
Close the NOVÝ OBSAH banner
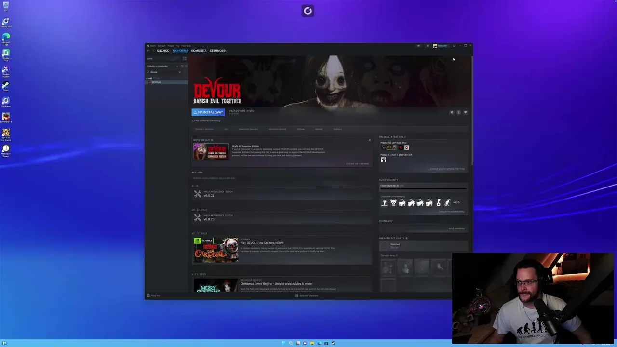point(370,140)
